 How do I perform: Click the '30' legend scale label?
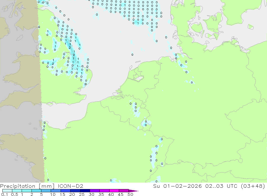pos(91,194)
